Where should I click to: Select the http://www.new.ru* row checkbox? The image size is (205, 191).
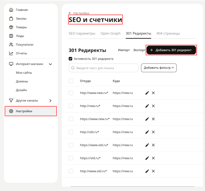click(71, 93)
